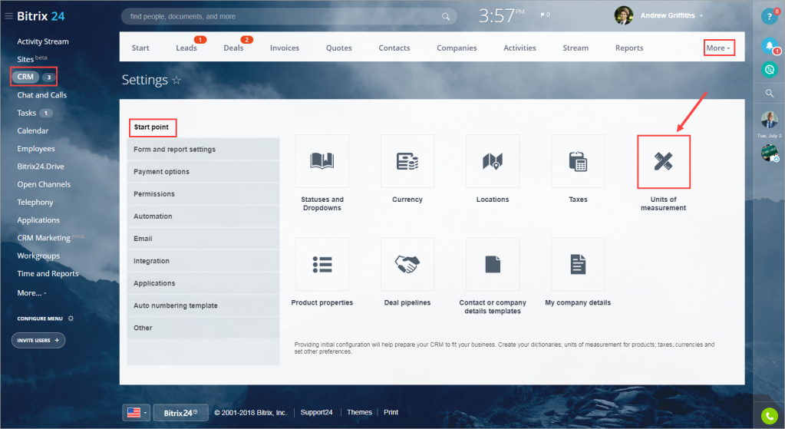Image resolution: width=785 pixels, height=429 pixels.
Task: Open the Support24 footer link
Action: 316,412
